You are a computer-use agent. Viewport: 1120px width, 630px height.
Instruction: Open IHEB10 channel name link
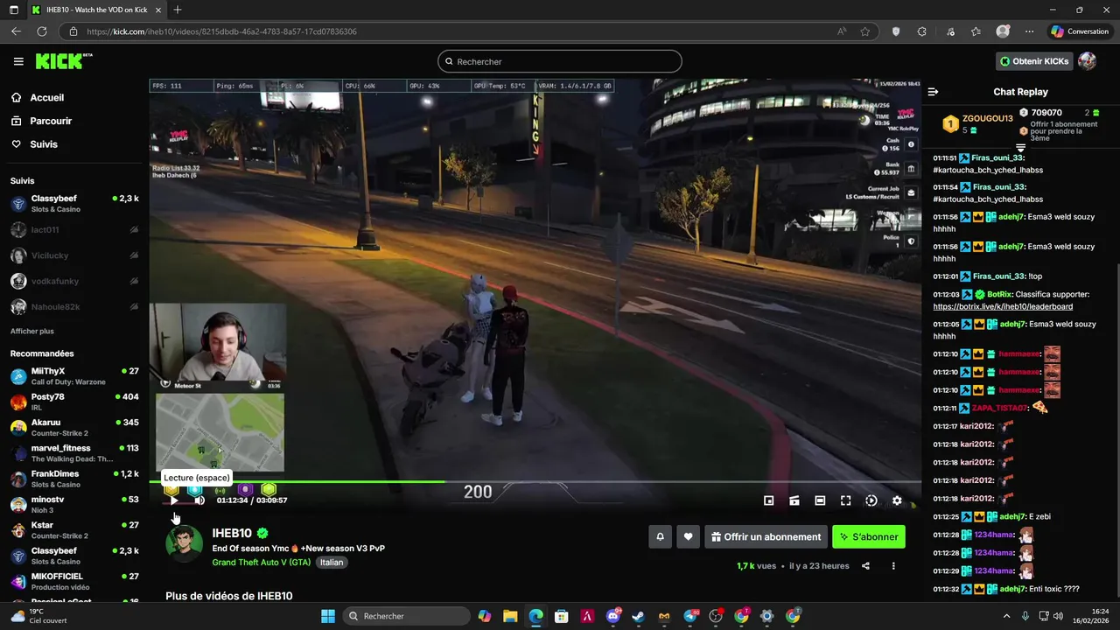(232, 533)
